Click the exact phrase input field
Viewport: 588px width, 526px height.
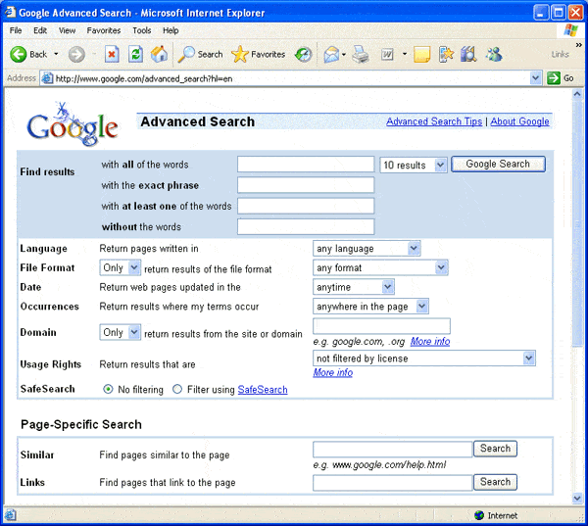(x=306, y=185)
